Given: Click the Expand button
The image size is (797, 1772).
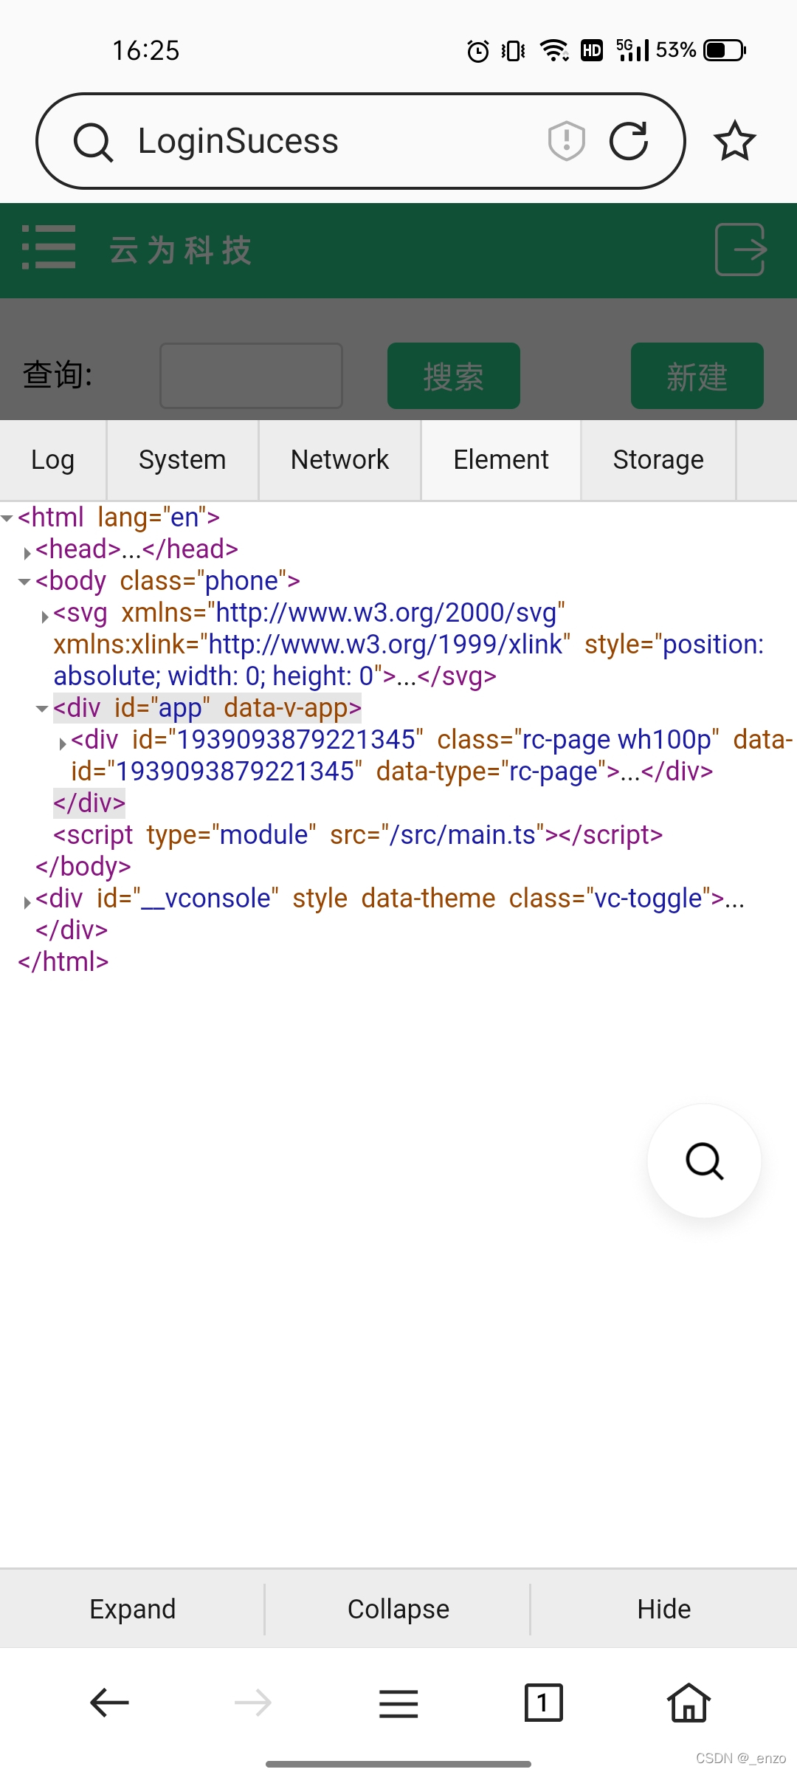Looking at the screenshot, I should (x=133, y=1609).
